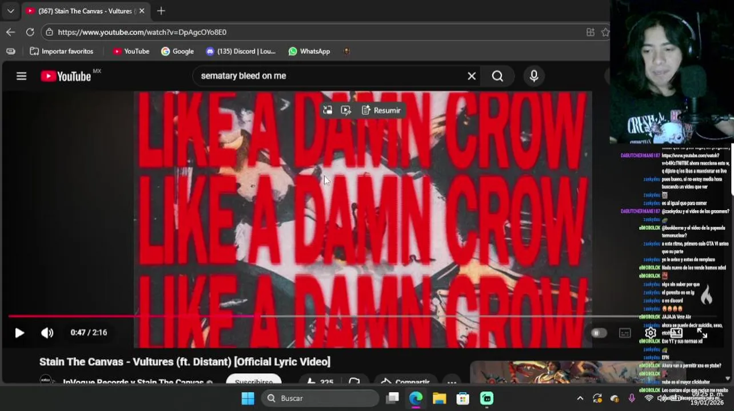This screenshot has height=411, width=734.
Task: Select the Stain The Canvas - Vultures tab
Action: pos(86,11)
